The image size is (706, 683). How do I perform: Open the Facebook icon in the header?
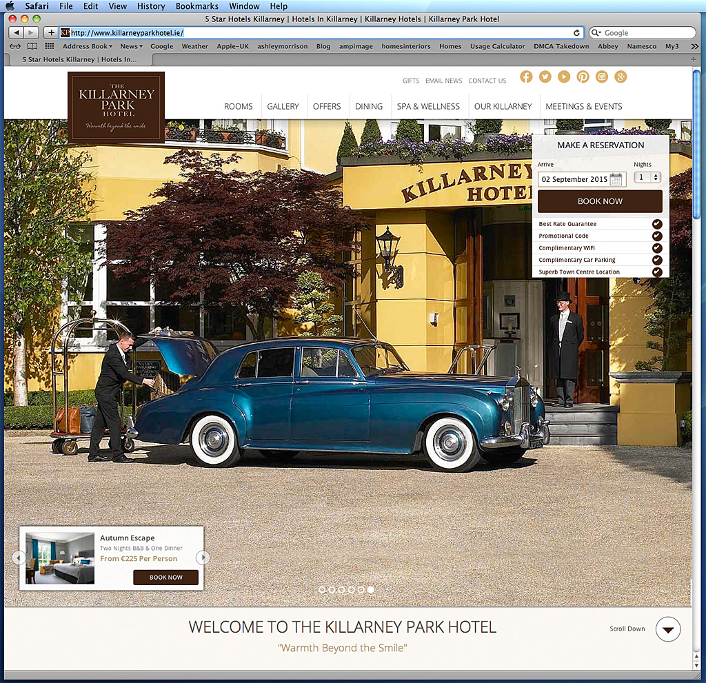point(526,77)
